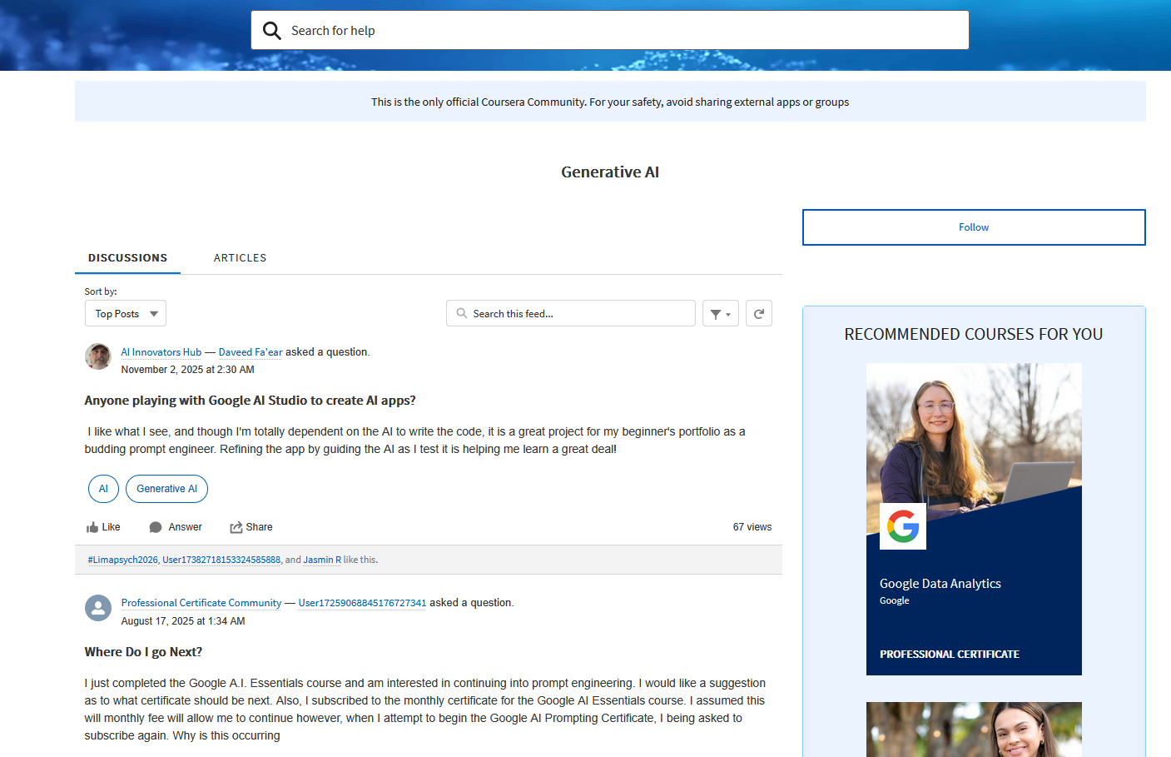This screenshot has width=1171, height=757.
Task: Share the Google AI Studio post
Action: pyautogui.click(x=251, y=527)
